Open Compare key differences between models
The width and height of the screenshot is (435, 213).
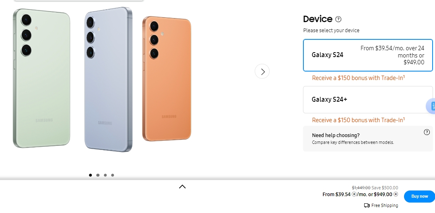pyautogui.click(x=353, y=142)
